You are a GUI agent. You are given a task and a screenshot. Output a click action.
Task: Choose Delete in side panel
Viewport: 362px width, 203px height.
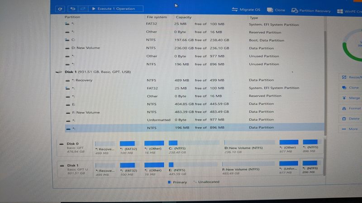point(350,119)
